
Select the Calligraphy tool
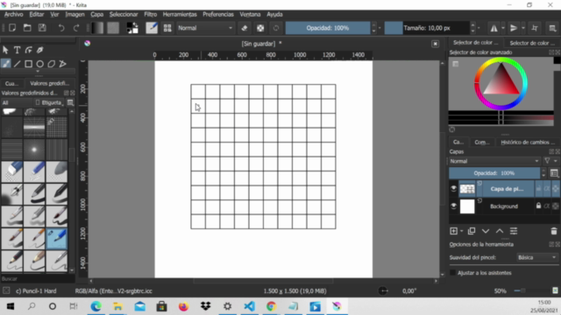click(39, 50)
